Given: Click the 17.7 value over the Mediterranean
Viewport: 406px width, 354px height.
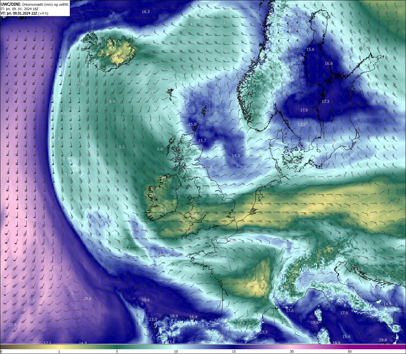Looking at the screenshot, I should (x=264, y=332).
